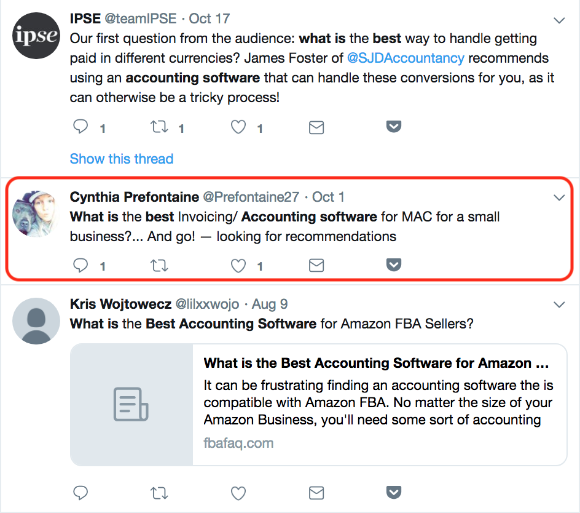Open the @SJDAccountancy mention link
580x513 pixels.
coord(404,58)
